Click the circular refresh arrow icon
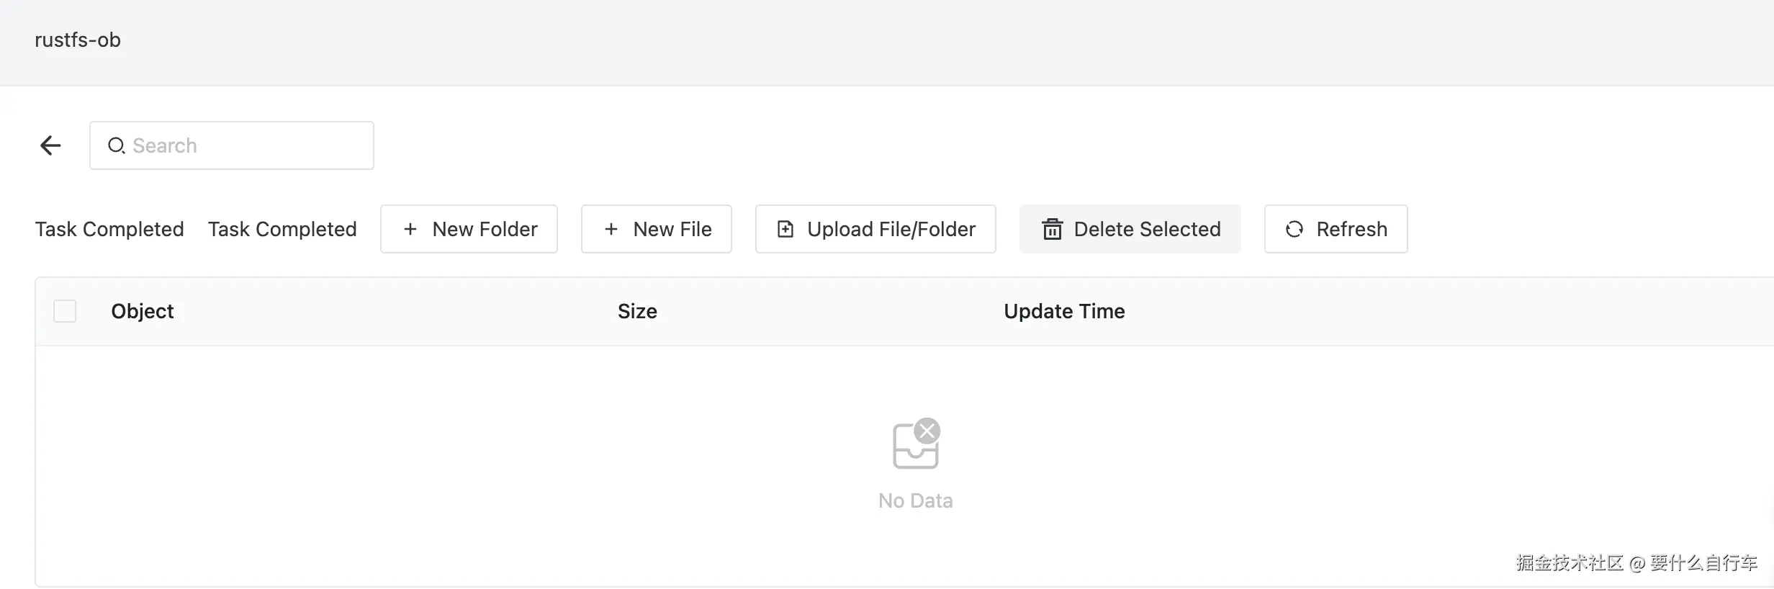Viewport: 1774px width, 589px height. tap(1295, 229)
